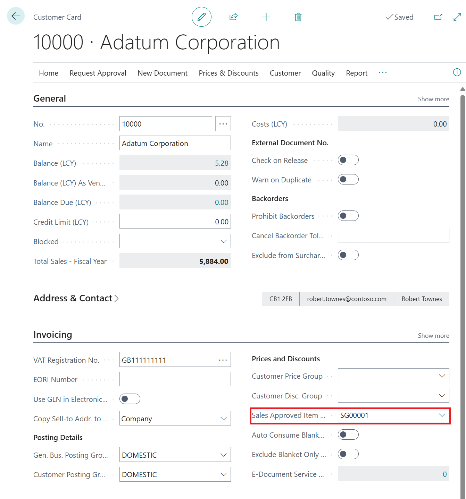Click Show more in Invoicing section
The image size is (466, 499).
coord(433,336)
